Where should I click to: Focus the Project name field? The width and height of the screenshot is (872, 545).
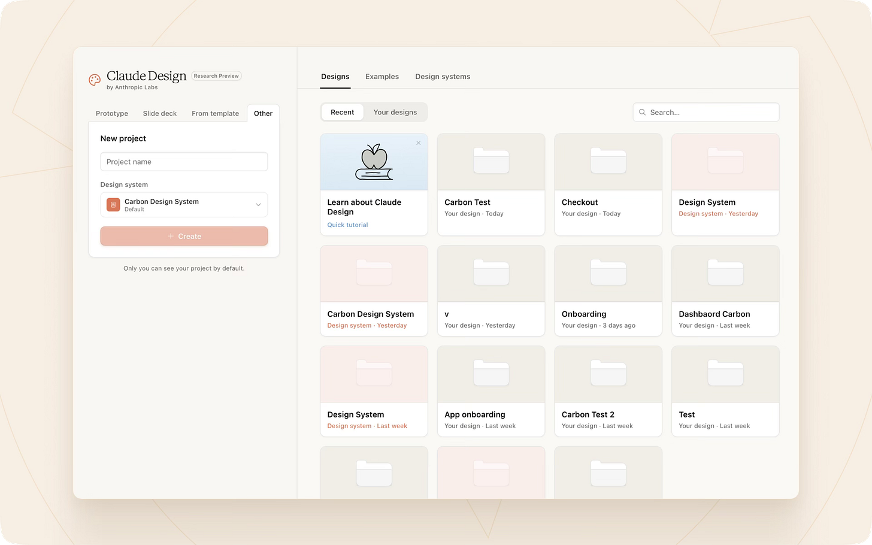pos(184,162)
